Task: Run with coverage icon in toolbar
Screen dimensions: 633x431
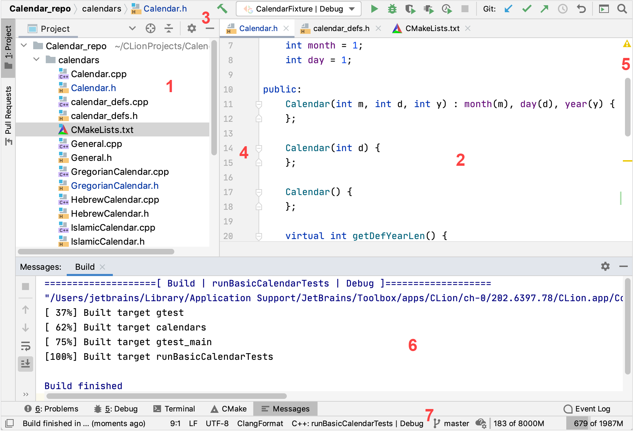Action: (410, 9)
